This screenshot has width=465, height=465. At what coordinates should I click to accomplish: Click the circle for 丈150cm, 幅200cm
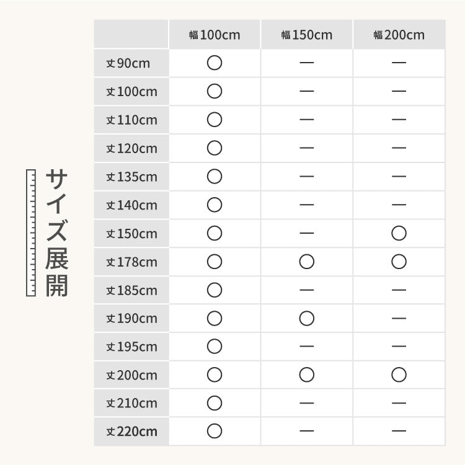pyautogui.click(x=399, y=233)
